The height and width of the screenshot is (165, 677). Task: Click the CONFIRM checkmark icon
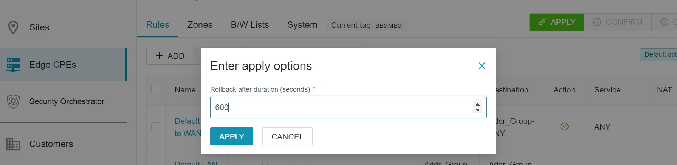(x=597, y=22)
